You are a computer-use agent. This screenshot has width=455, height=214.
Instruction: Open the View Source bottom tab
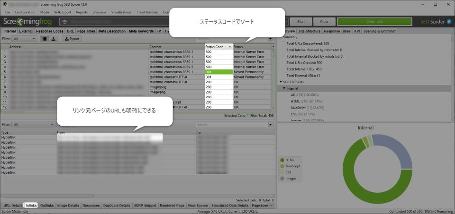(x=198, y=205)
